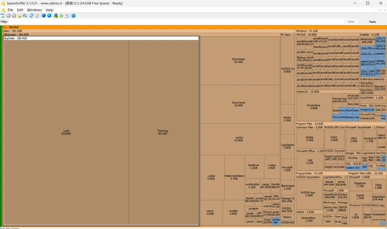Toggle file classes style colored cubes icon
Image resolution: width=387 pixels, height=229 pixels.
coord(55,16)
